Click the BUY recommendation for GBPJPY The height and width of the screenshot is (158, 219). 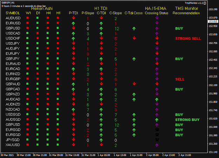tap(179, 59)
